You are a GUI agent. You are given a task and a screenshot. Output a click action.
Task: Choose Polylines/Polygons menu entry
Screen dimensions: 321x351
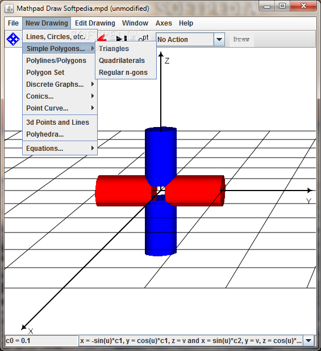tap(60, 61)
